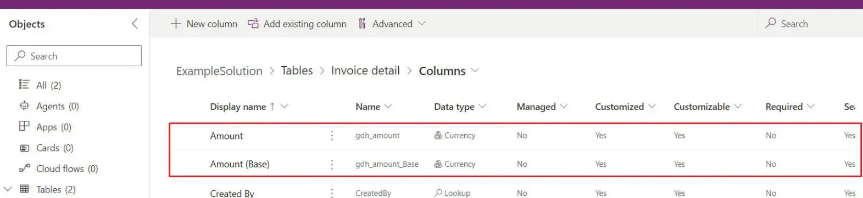Click the magnifier in the Objects search box
Screen dimensions: 863x198
point(20,56)
